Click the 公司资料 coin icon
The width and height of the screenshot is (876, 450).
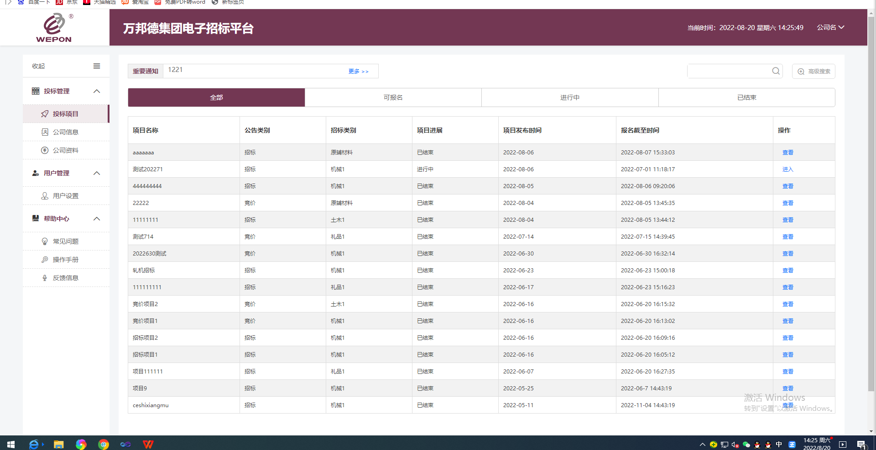pyautogui.click(x=45, y=150)
